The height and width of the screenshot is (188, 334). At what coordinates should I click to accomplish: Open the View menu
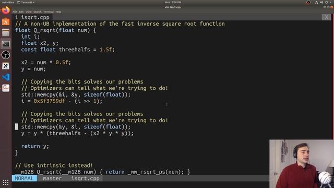point(29,12)
